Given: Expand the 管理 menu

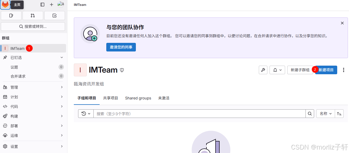Looking at the screenshot, I should (x=33, y=87).
